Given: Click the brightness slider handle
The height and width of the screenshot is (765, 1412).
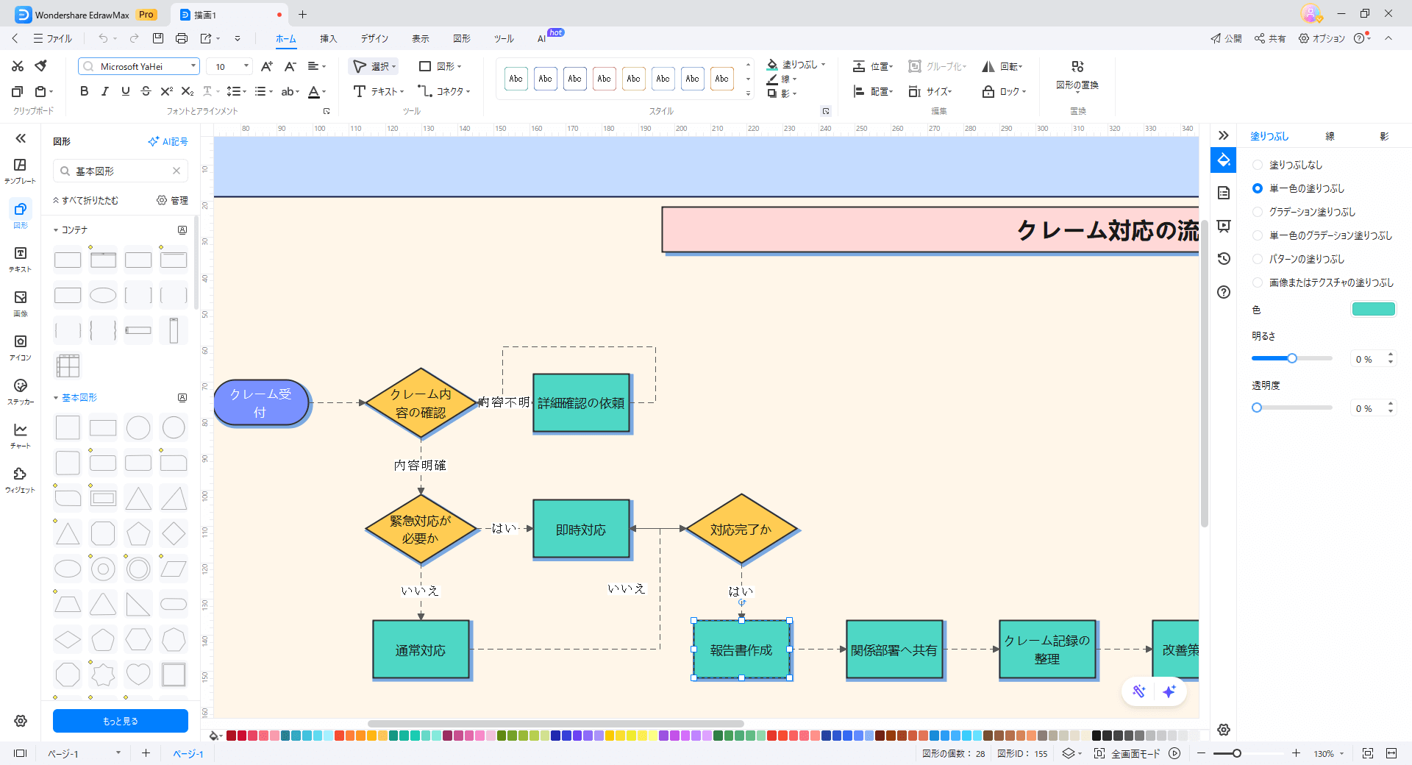Looking at the screenshot, I should 1292,358.
